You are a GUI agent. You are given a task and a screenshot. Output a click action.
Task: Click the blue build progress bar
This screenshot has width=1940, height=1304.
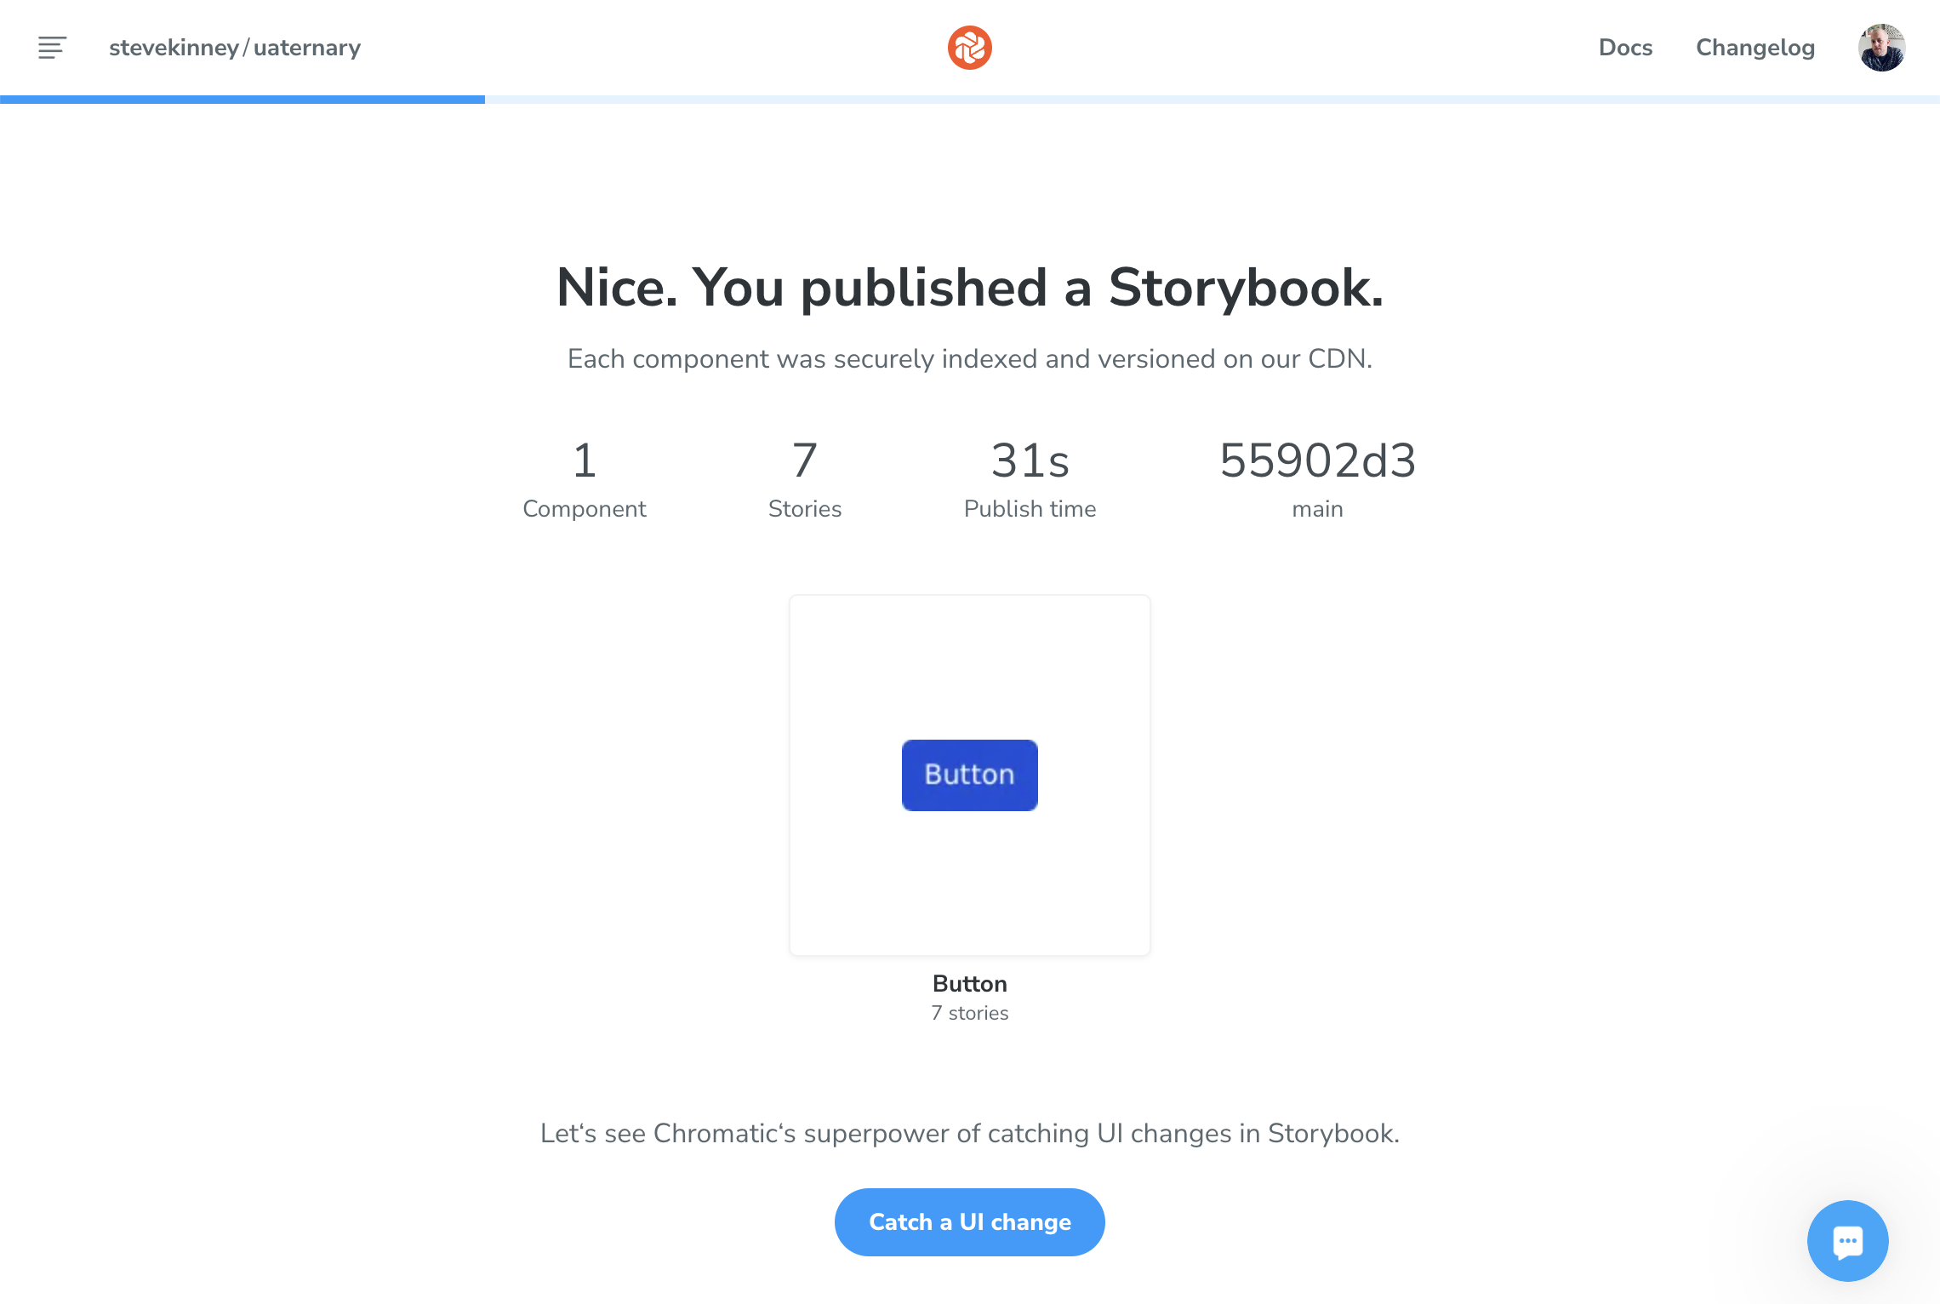[242, 100]
